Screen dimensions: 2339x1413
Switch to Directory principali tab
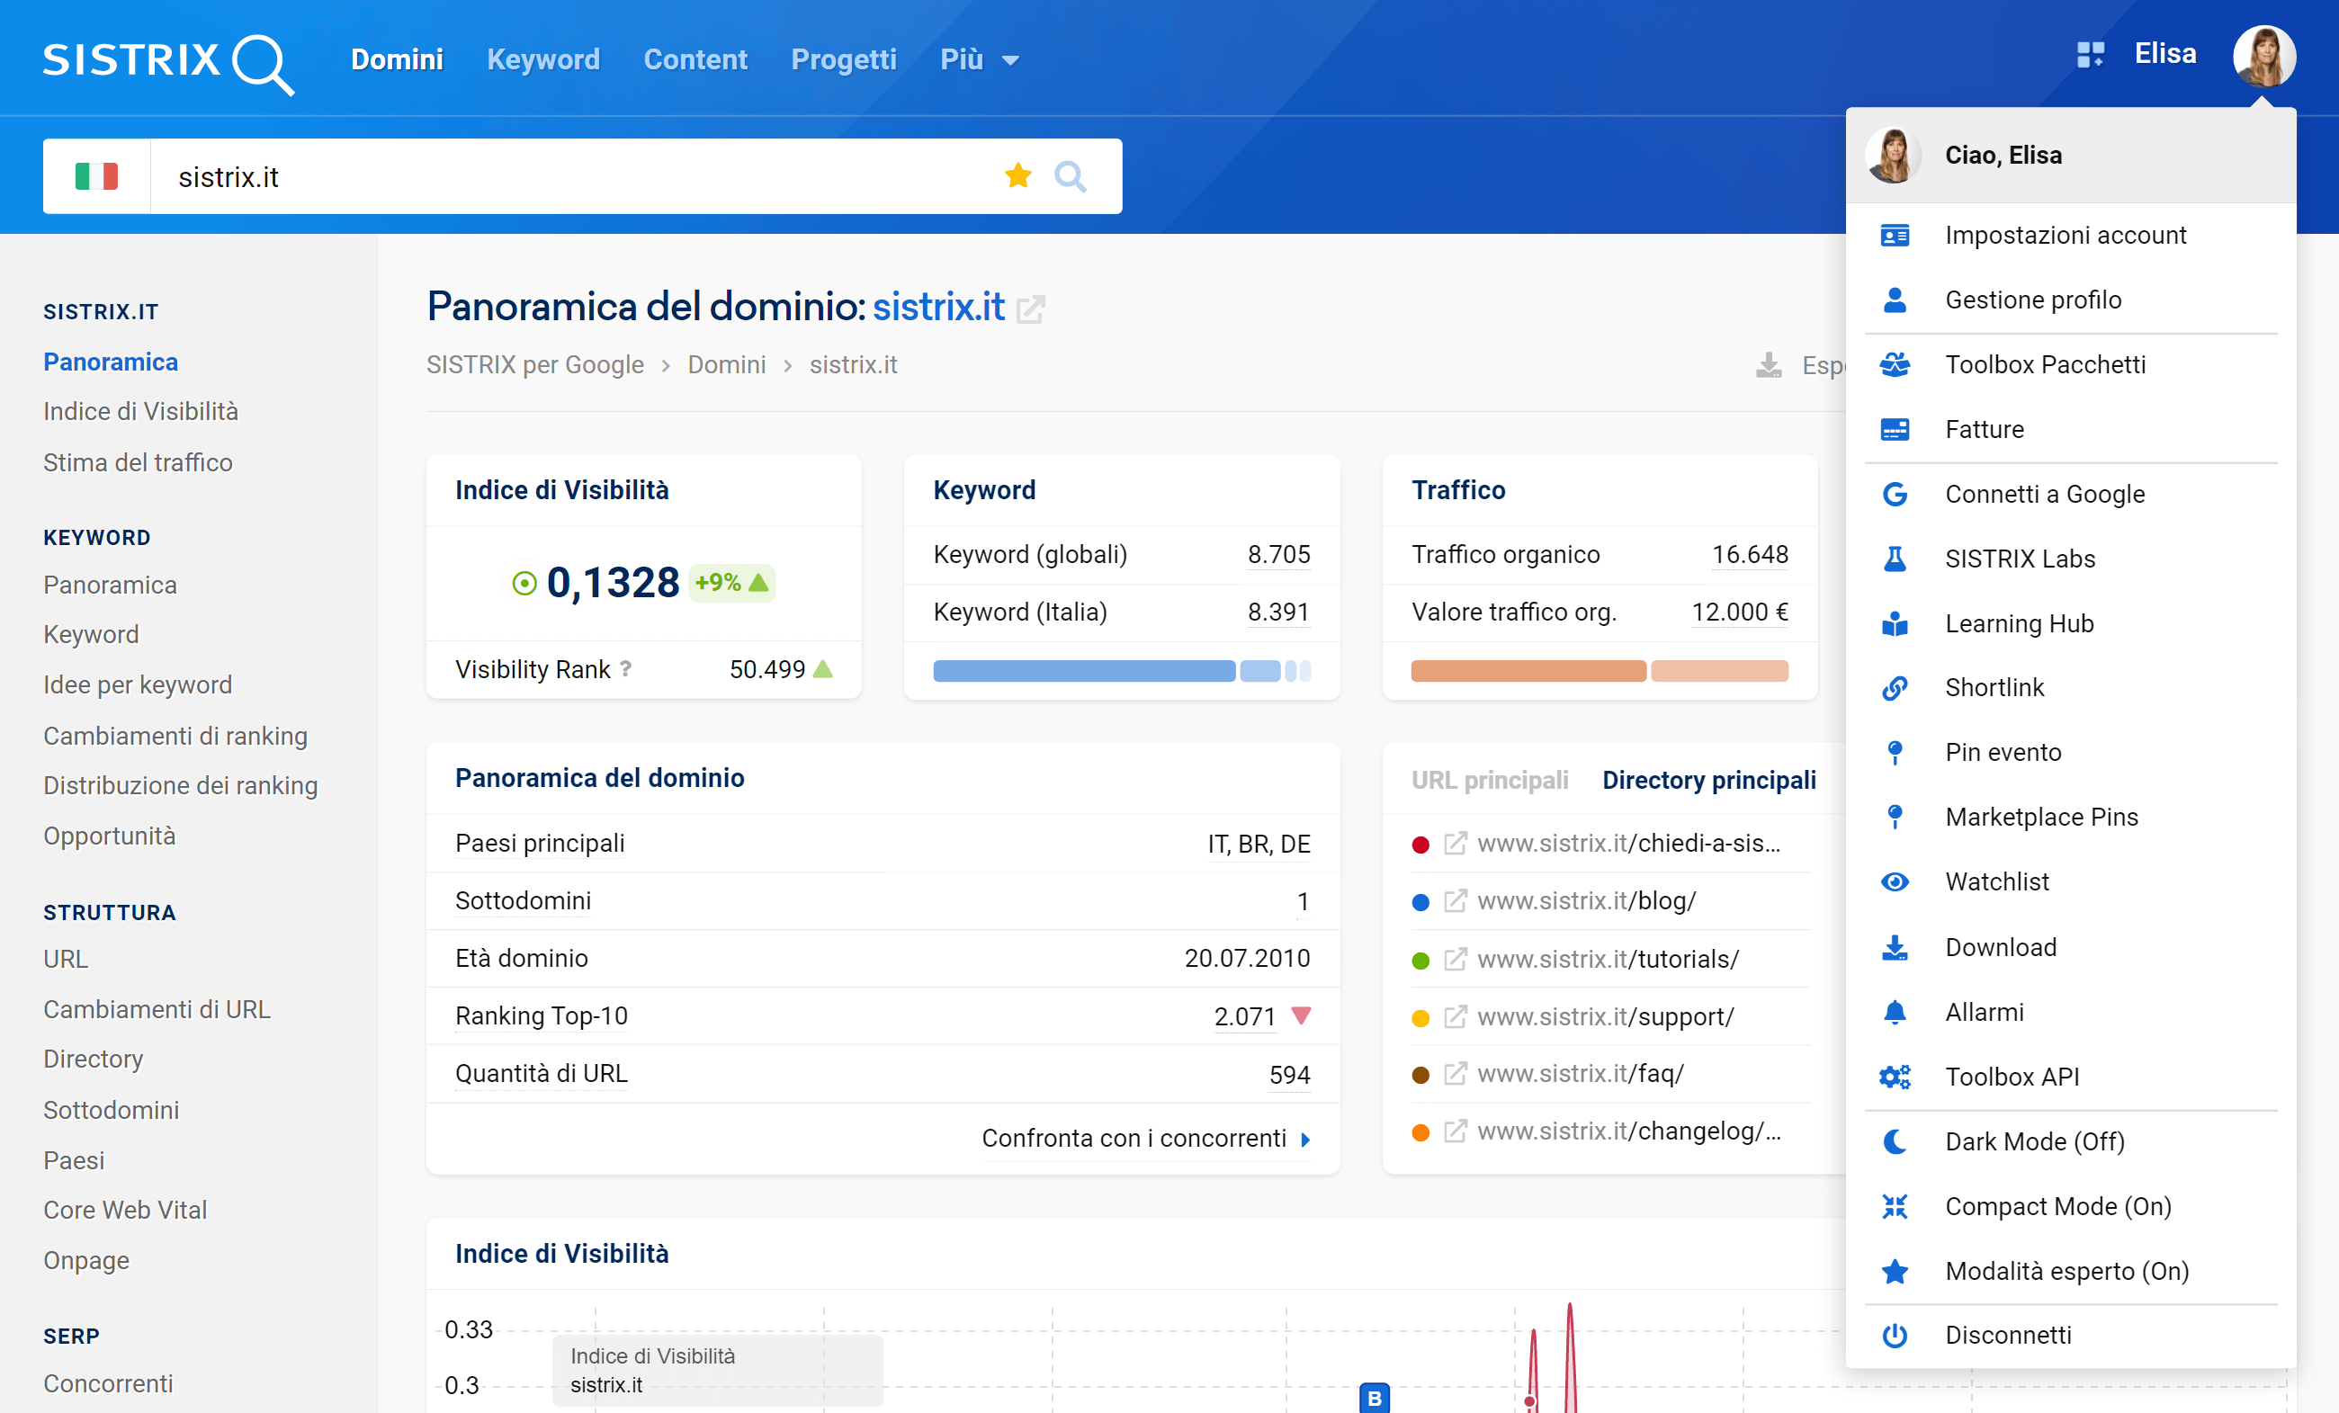click(1708, 780)
